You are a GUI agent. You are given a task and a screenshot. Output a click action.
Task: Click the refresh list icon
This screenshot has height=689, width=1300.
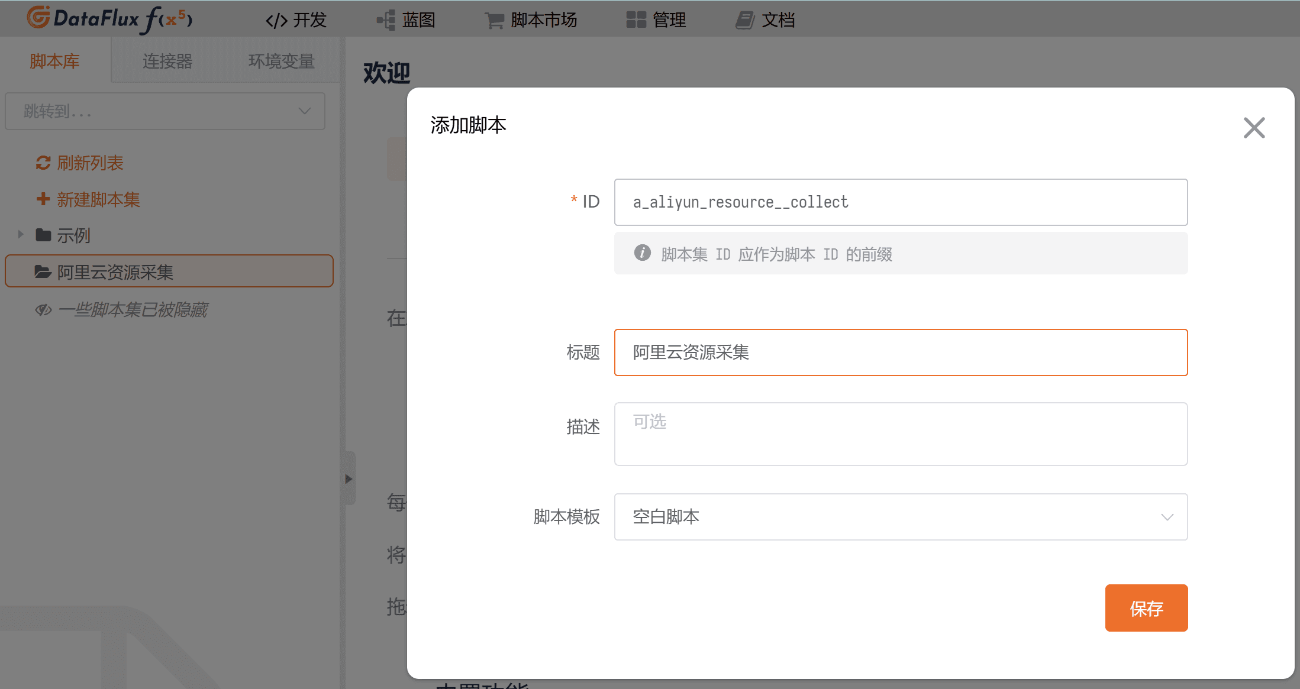click(x=43, y=163)
